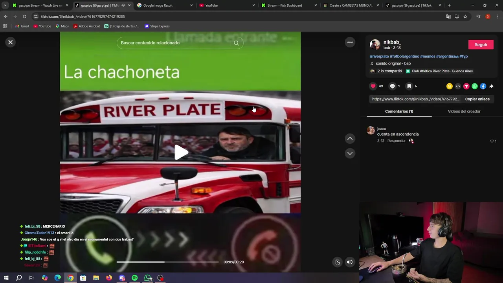
Task: Open Chrome three-dot menu
Action: click(497, 17)
